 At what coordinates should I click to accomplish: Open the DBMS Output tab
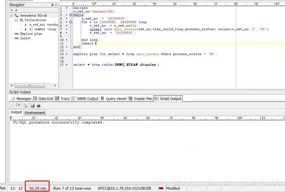[85, 99]
